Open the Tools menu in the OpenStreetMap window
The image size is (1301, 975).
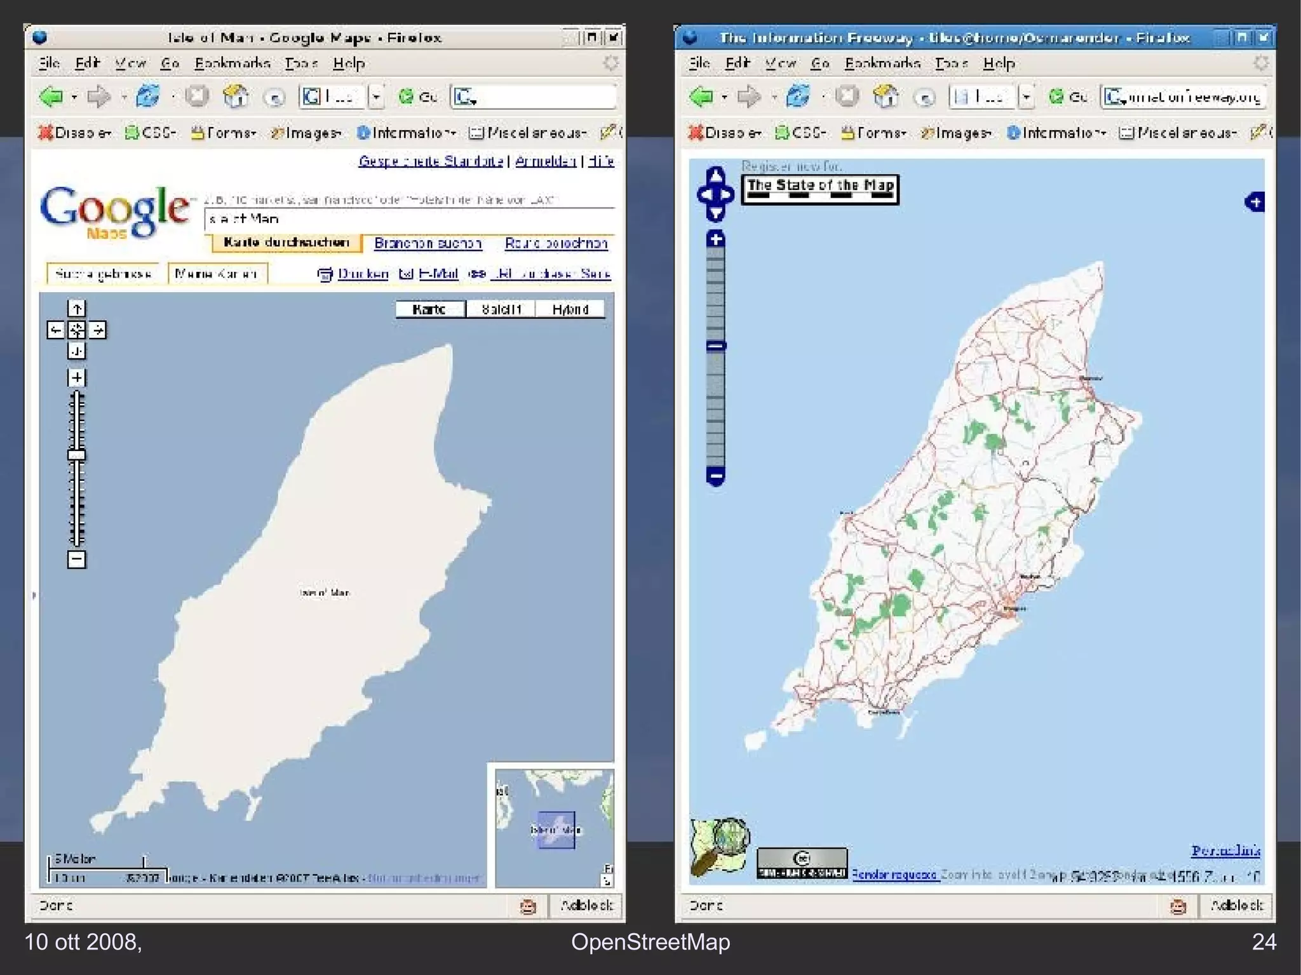coord(951,64)
